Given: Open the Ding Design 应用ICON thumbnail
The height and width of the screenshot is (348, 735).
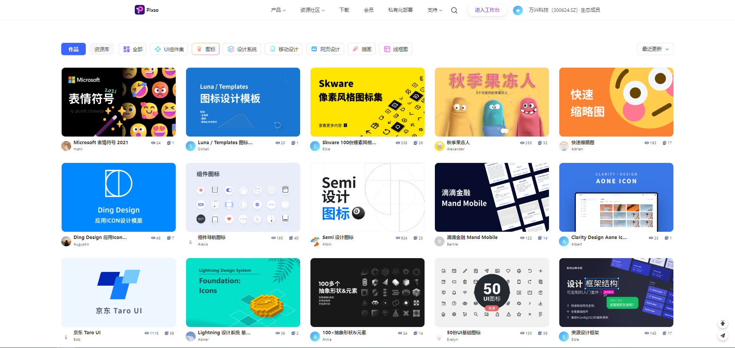Looking at the screenshot, I should (x=119, y=197).
